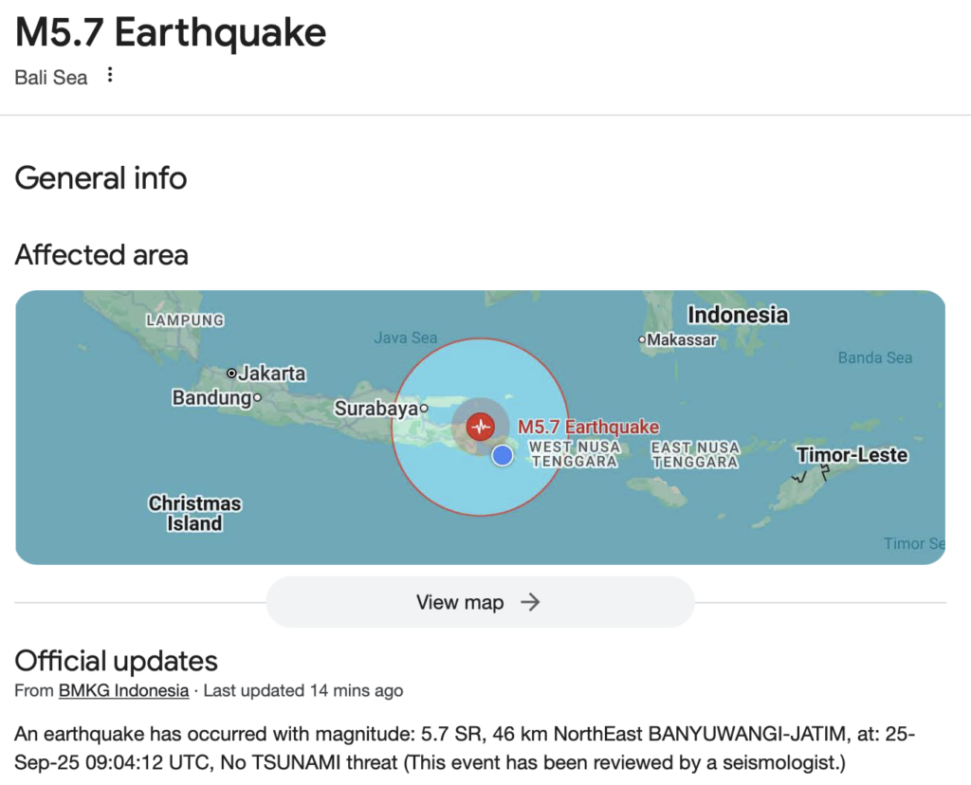Click the Makassar city marker dot
Image resolution: width=971 pixels, height=785 pixels.
[x=642, y=339]
